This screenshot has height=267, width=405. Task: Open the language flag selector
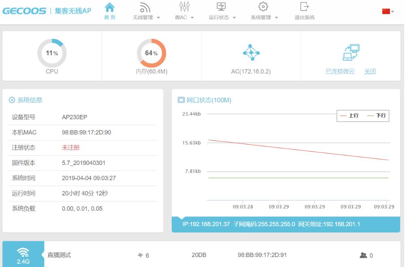(x=388, y=12)
